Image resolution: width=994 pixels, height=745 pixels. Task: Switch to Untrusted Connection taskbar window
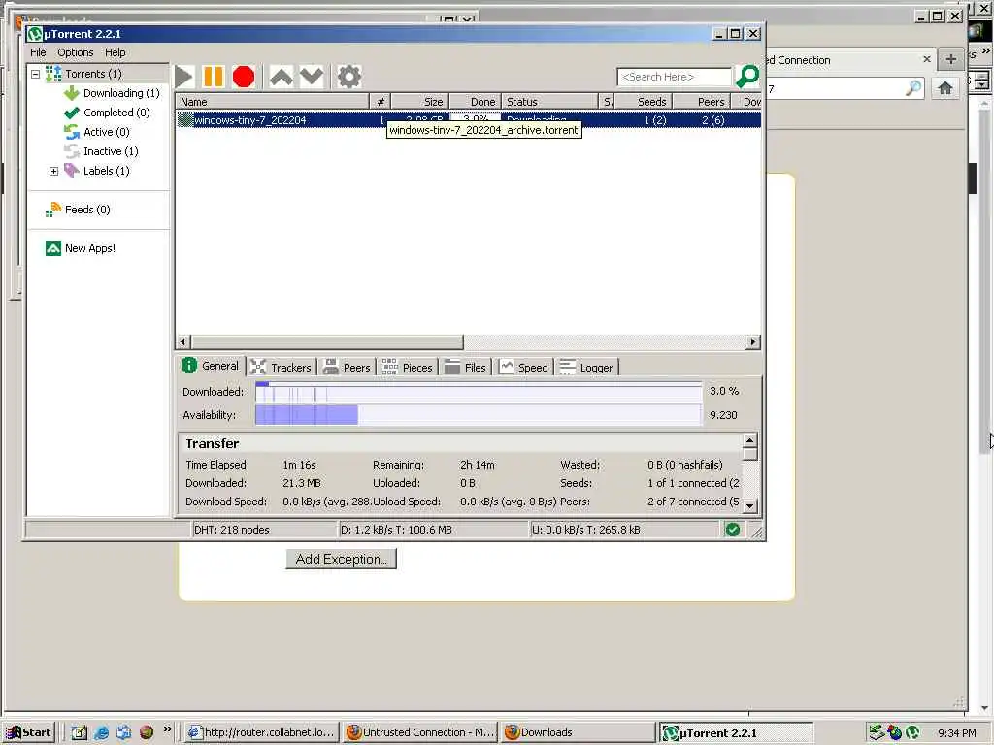pyautogui.click(x=420, y=732)
